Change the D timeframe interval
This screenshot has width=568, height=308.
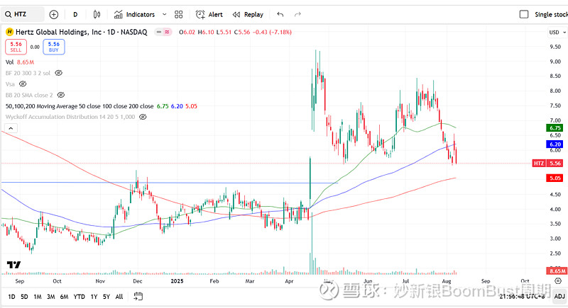[x=75, y=14]
